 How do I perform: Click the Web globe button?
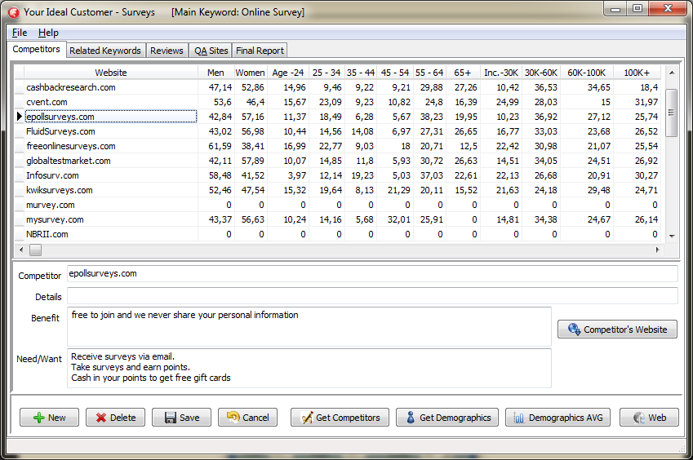tap(648, 417)
